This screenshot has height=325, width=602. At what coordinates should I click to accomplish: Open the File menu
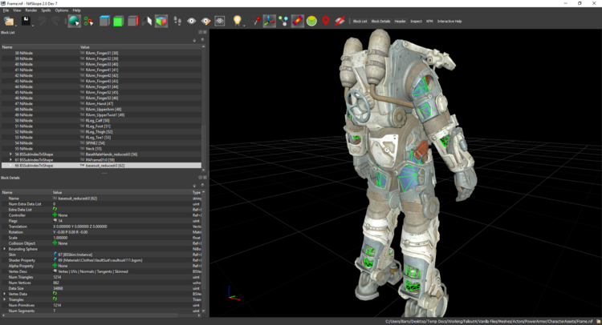(6, 10)
